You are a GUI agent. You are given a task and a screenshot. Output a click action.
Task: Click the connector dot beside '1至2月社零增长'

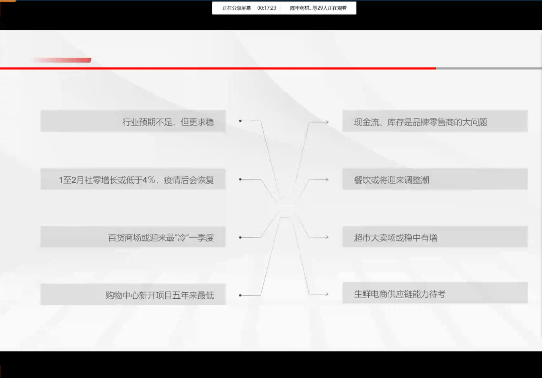pyautogui.click(x=240, y=179)
